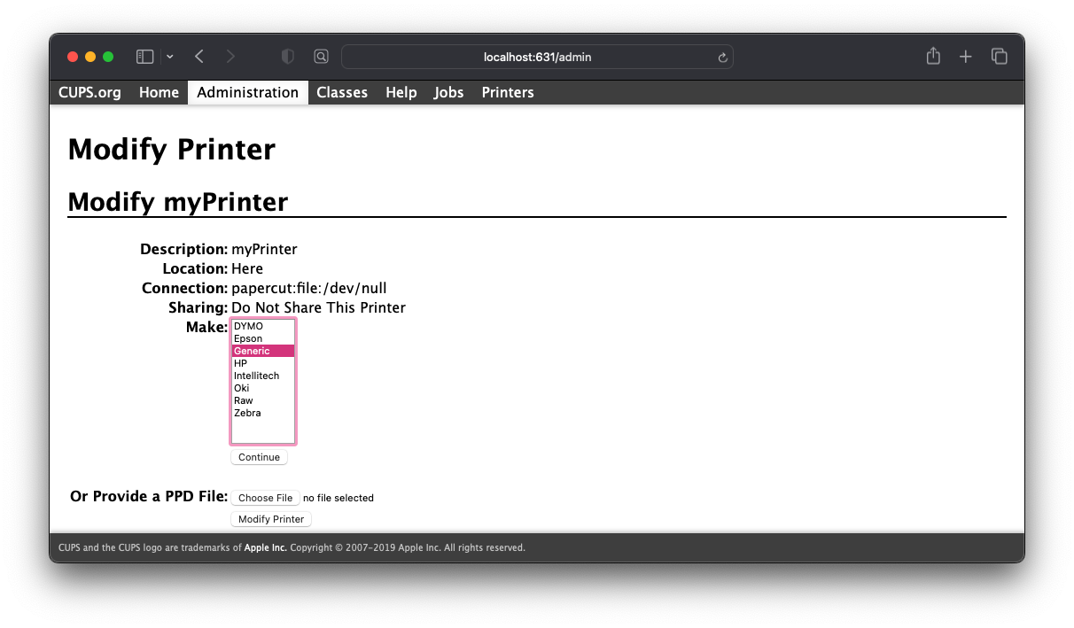Go to the Home tab

(159, 92)
